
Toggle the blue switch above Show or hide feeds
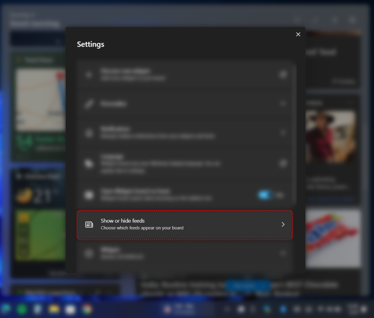tap(264, 195)
